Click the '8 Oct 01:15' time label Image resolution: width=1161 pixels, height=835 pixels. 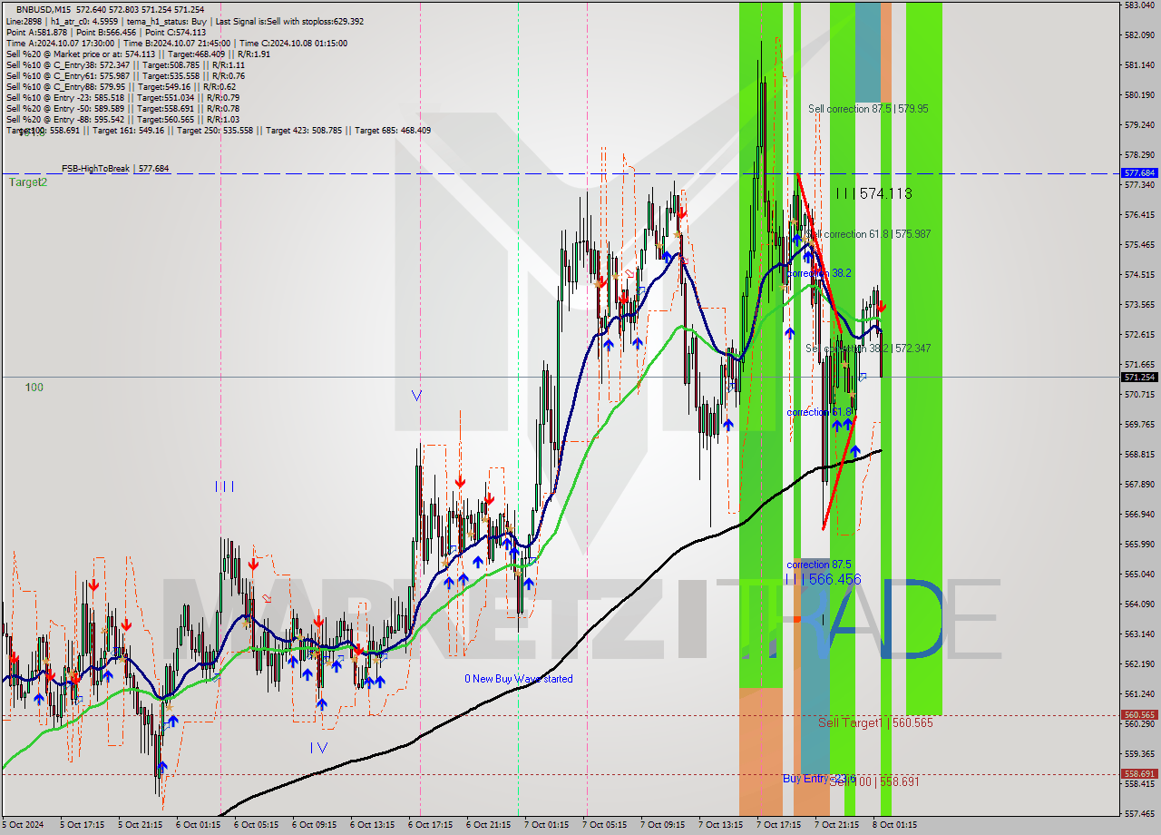point(894,825)
